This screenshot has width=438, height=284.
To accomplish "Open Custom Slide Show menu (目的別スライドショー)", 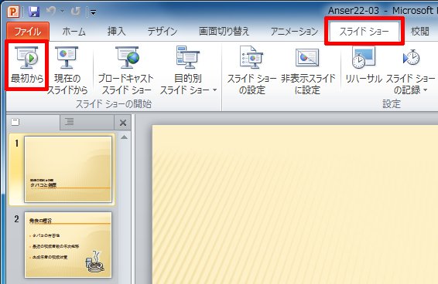I will coord(188,71).
